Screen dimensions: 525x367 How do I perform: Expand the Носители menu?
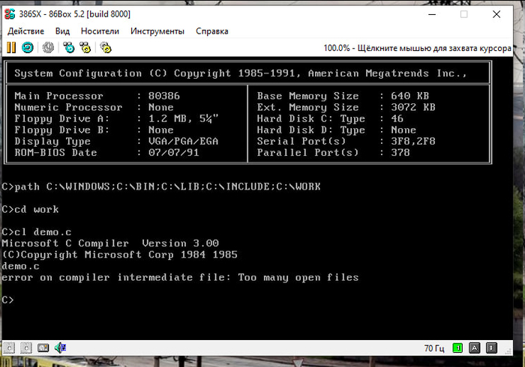click(100, 31)
